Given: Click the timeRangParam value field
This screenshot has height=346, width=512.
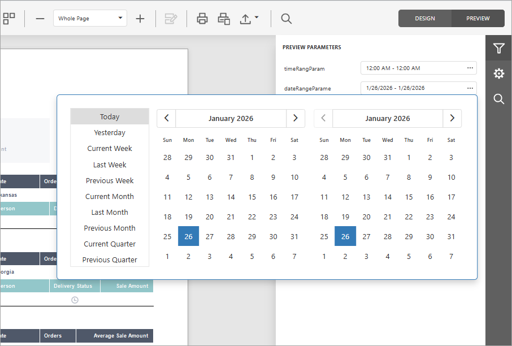Looking at the screenshot, I should click(419, 68).
